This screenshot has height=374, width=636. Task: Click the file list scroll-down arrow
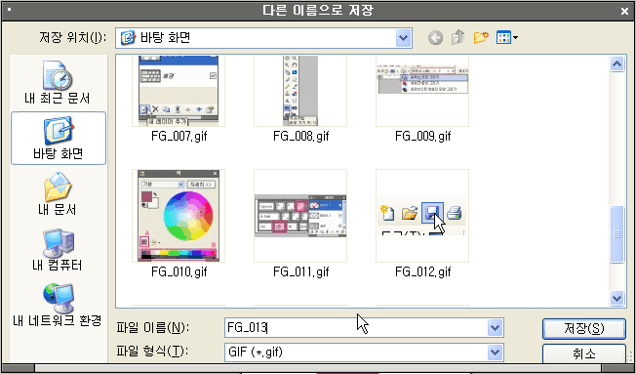click(616, 299)
